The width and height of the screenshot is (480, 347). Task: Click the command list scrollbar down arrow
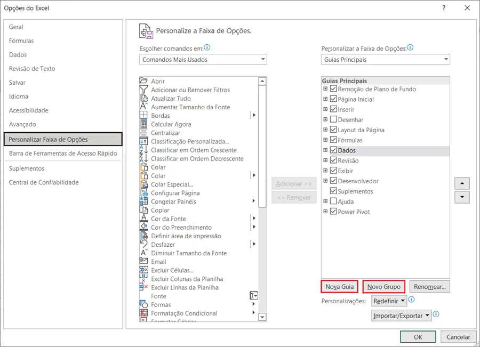262,317
